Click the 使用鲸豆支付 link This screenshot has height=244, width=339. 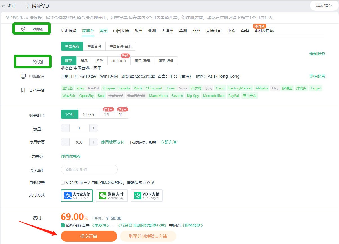click(113, 142)
